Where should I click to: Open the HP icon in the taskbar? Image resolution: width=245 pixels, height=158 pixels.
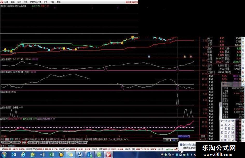click(x=80, y=155)
